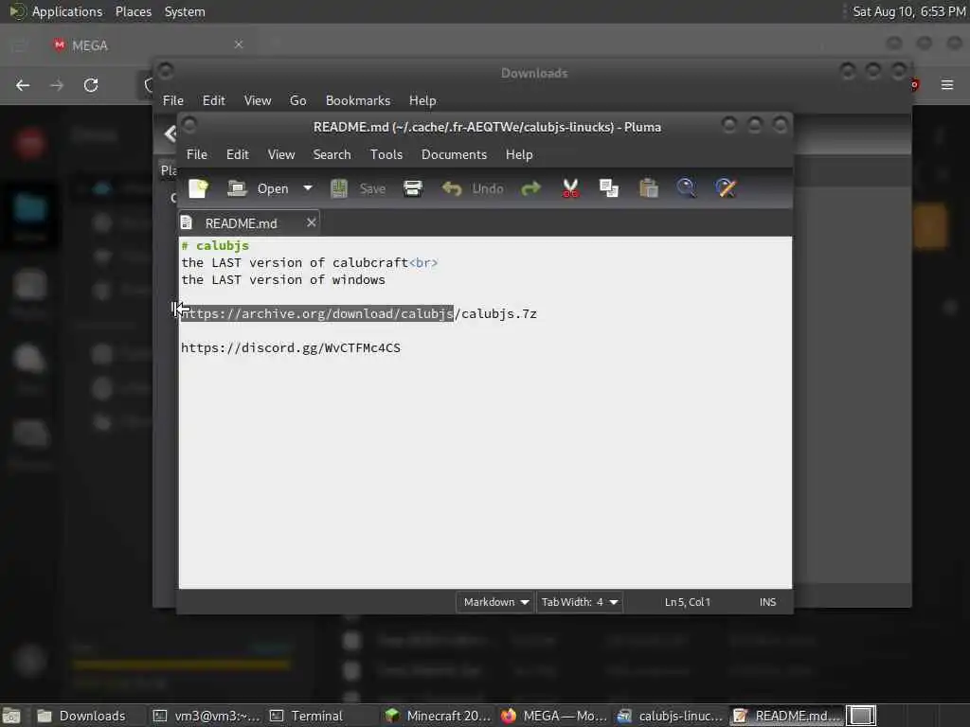Open Downloads window Go menu
The image size is (970, 727).
[x=297, y=100]
